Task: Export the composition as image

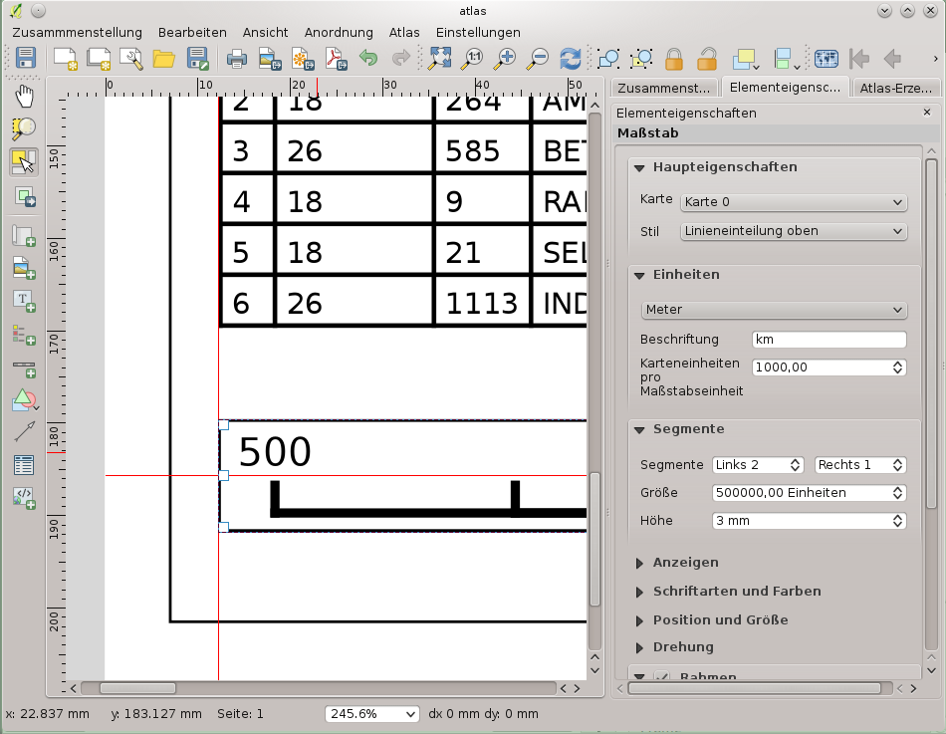Action: pos(270,59)
